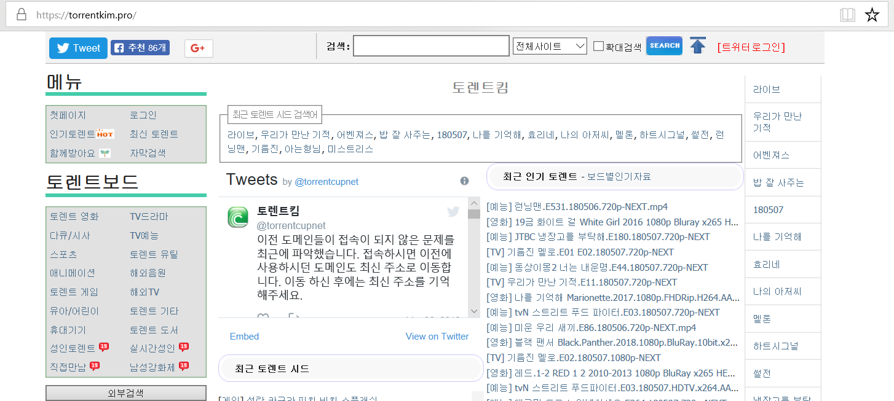The image size is (894, 401).
Task: Click the Twitter bird icon in the tweet
Action: 453,211
